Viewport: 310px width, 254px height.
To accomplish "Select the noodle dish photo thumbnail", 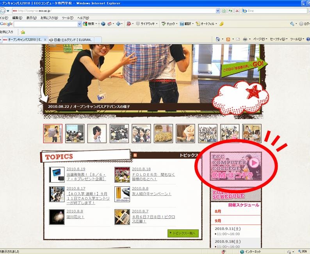I will pos(163,134).
